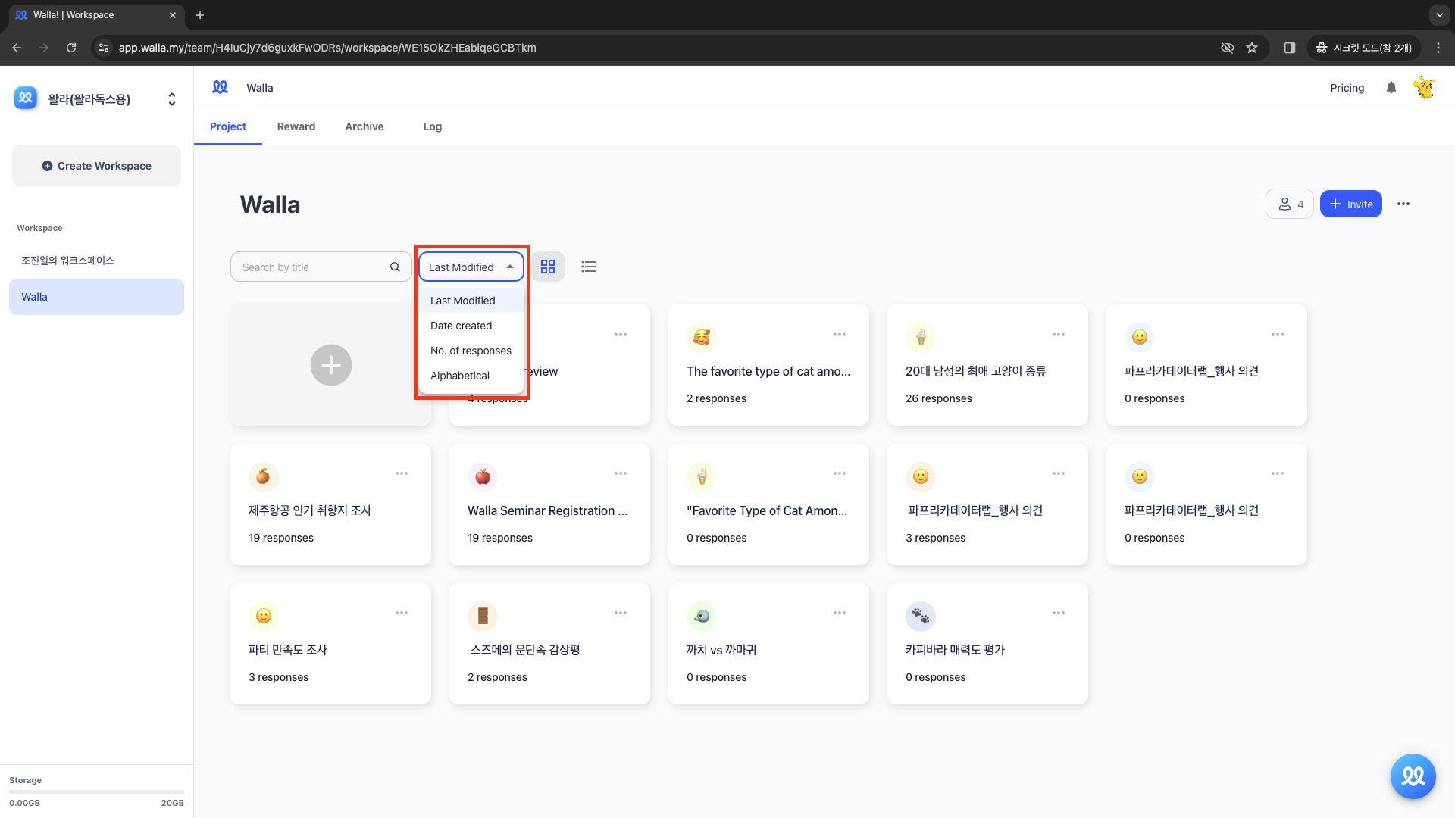This screenshot has height=818, width=1455.
Task: Click the bird emoji on 까치 vs 까마귀 card
Action: (702, 616)
